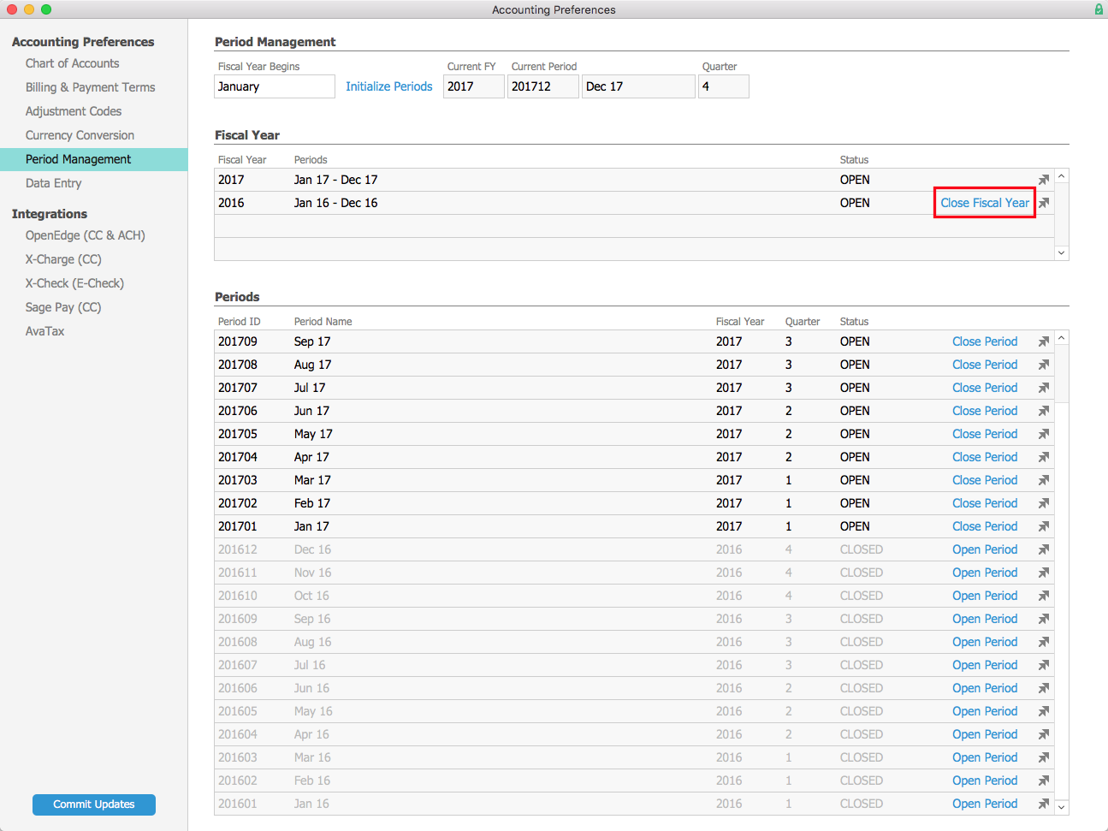This screenshot has height=831, width=1108.
Task: Click the Current Period name field Dec 17
Action: click(638, 86)
